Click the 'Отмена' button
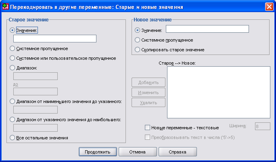276x162 pixels. [x=138, y=152]
